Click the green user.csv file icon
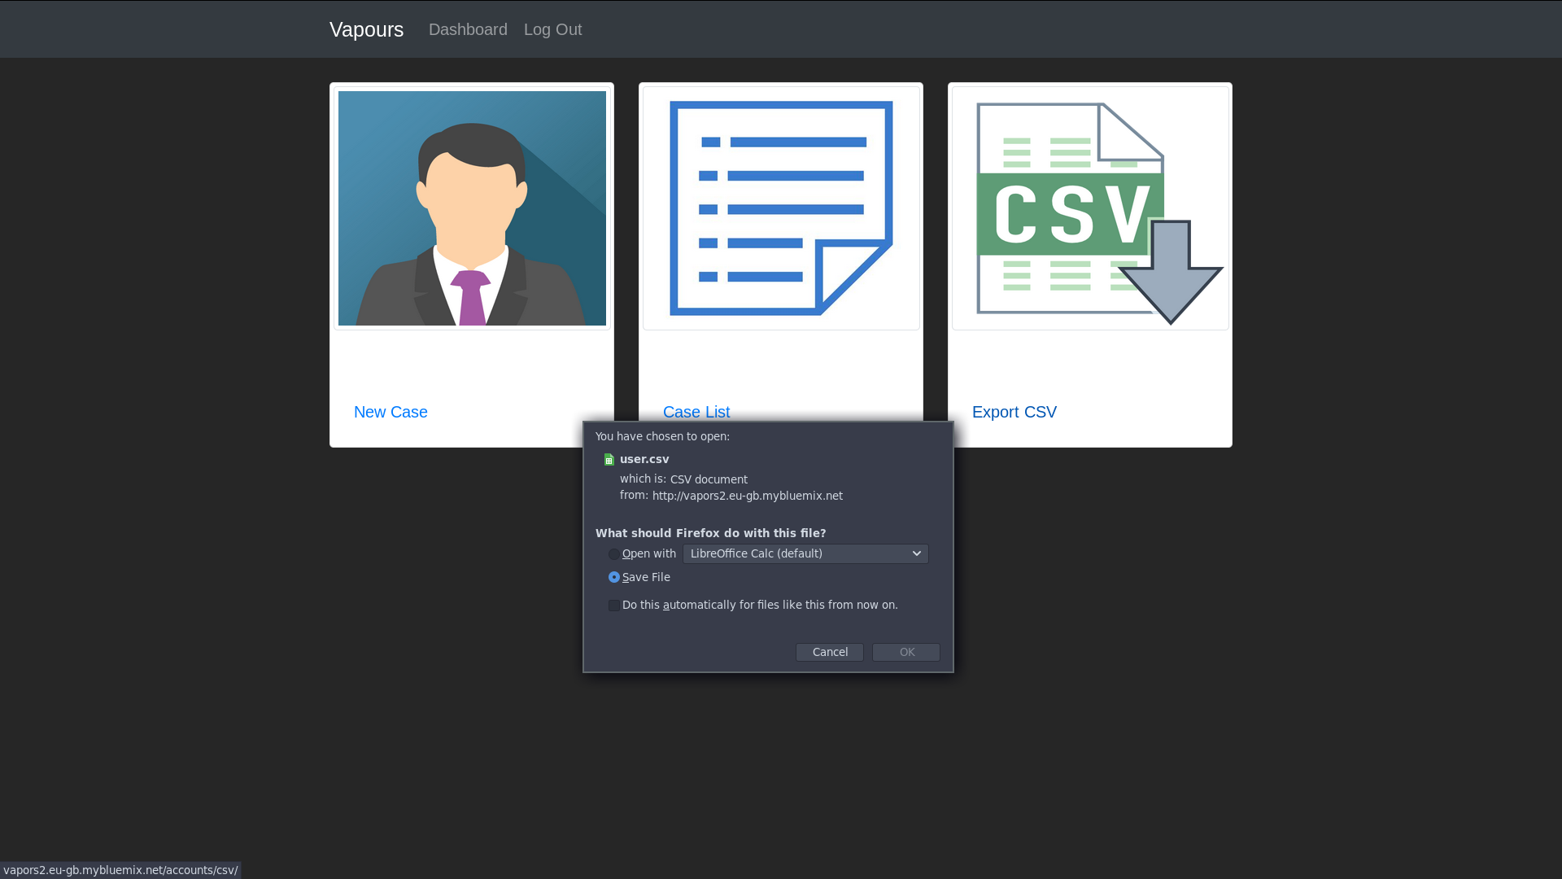This screenshot has height=879, width=1562. pyautogui.click(x=609, y=460)
